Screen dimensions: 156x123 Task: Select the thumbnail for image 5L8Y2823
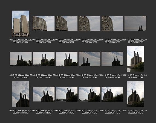[67, 24]
